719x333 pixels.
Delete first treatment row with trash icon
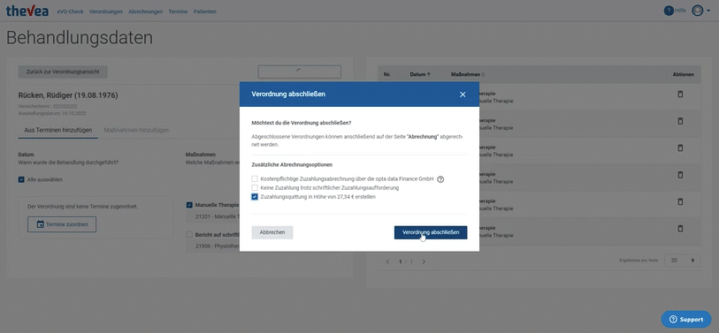680,94
